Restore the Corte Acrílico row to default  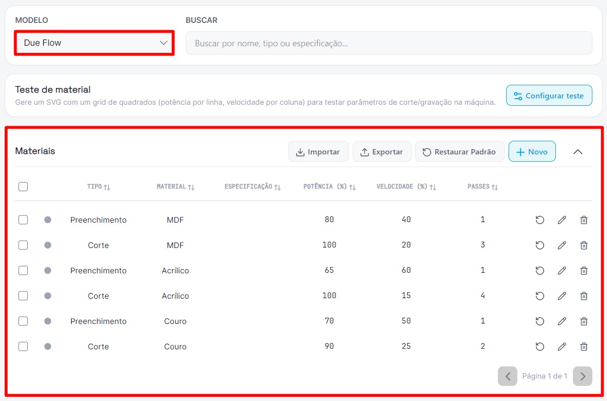click(540, 296)
